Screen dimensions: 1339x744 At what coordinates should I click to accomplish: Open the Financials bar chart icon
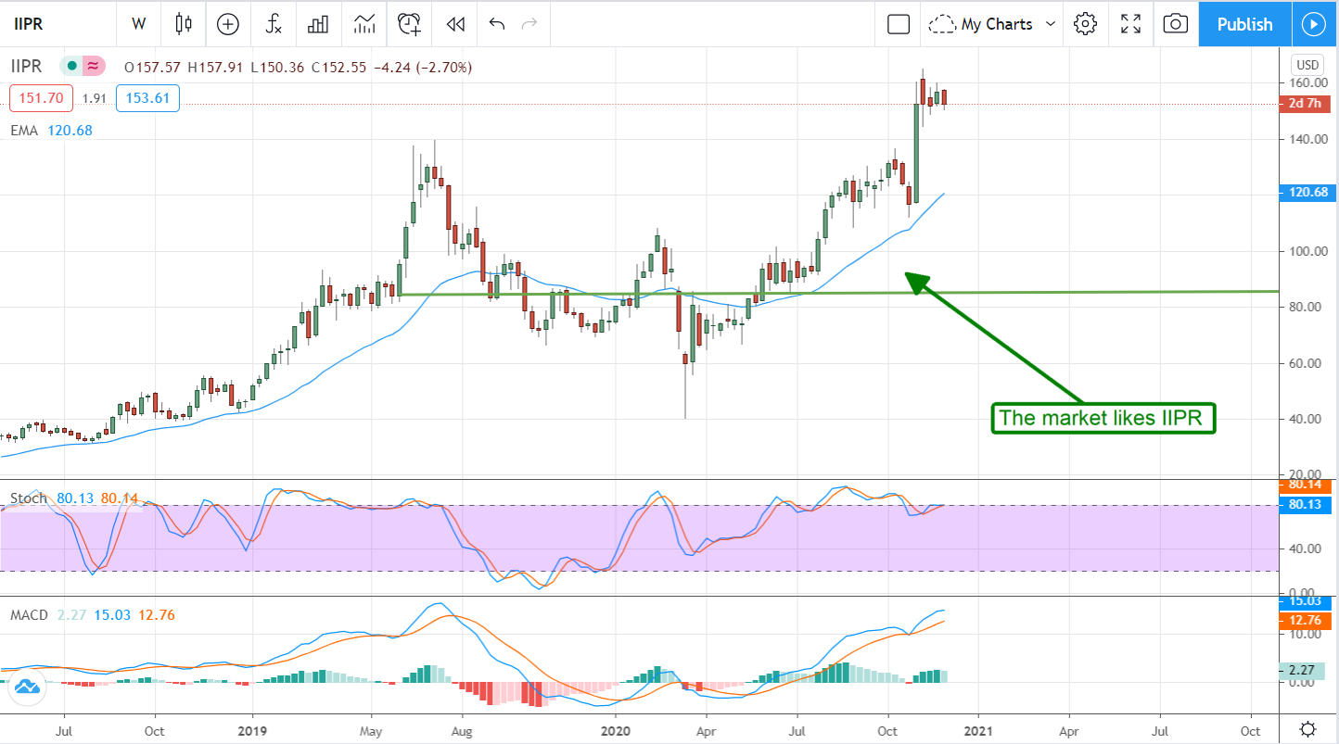[318, 24]
